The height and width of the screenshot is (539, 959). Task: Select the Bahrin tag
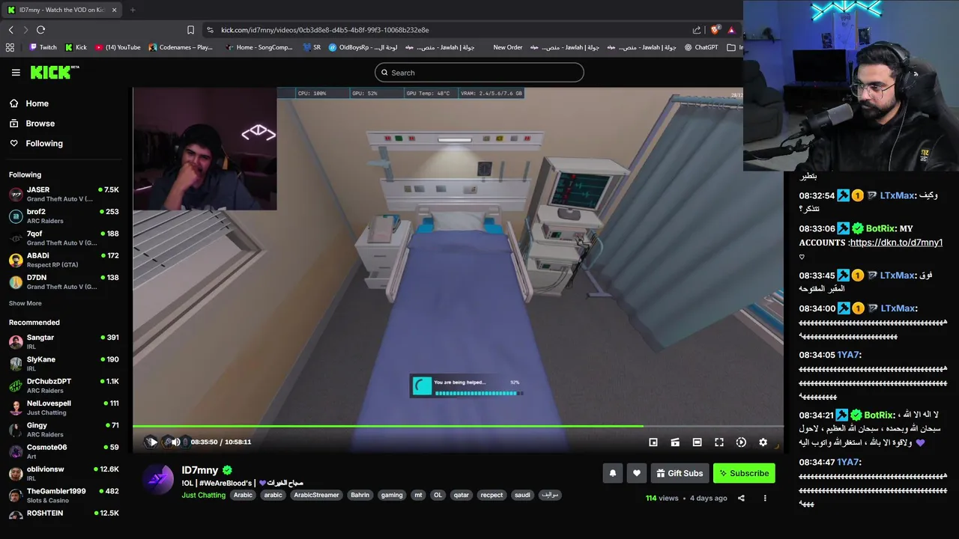click(x=360, y=495)
